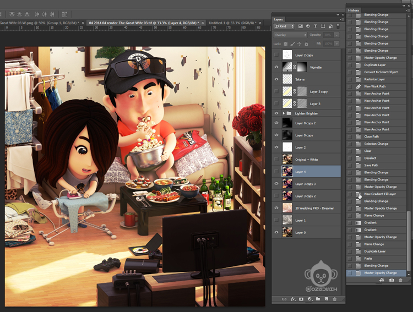This screenshot has height=312, width=413.
Task: Click Distribute horizontal centers icon
Action: click(x=45, y=14)
